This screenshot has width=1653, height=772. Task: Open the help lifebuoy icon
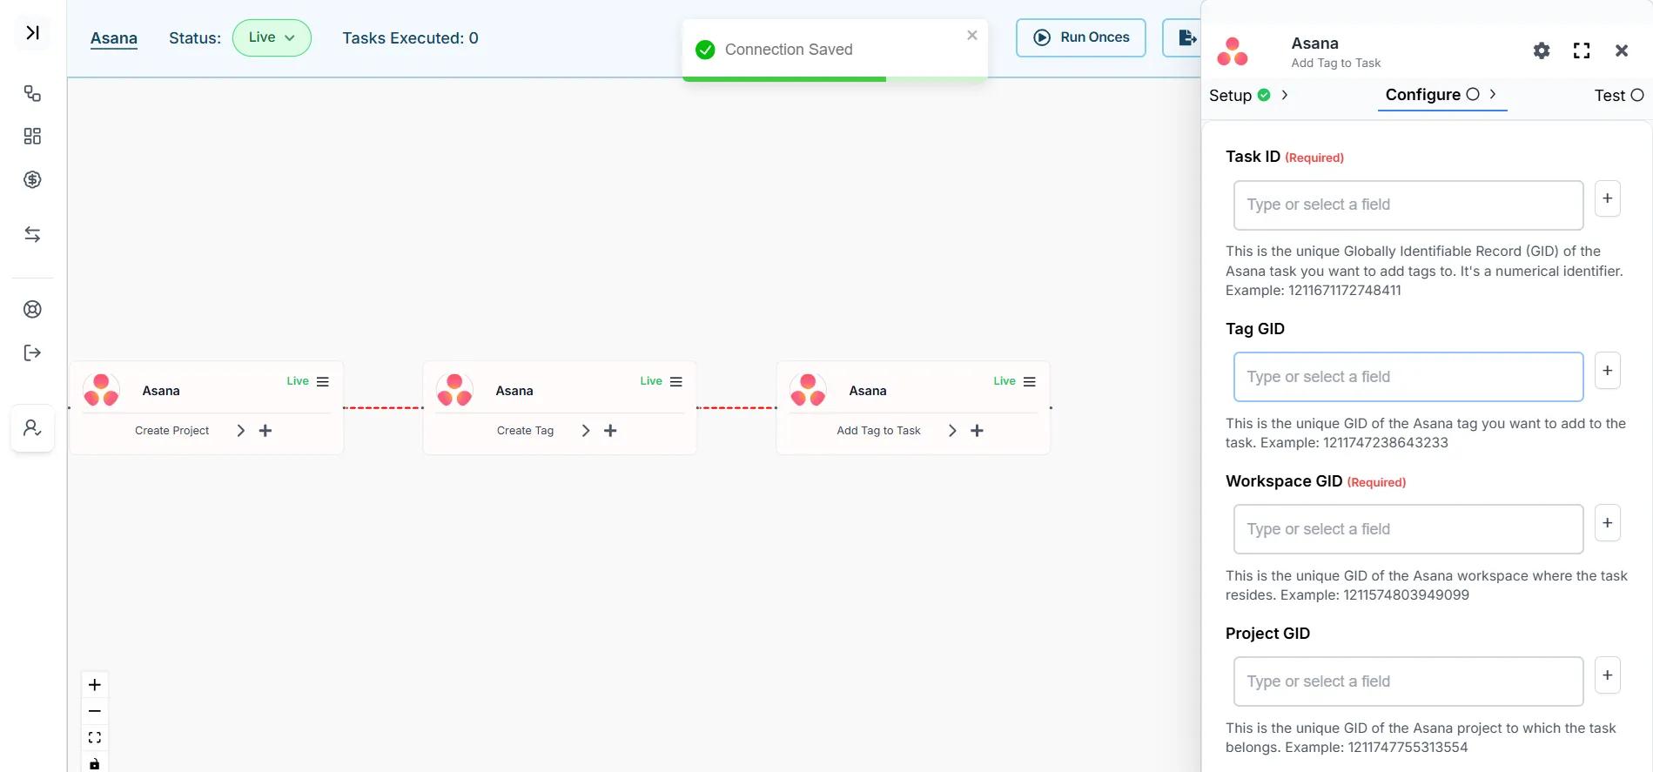[x=32, y=309]
